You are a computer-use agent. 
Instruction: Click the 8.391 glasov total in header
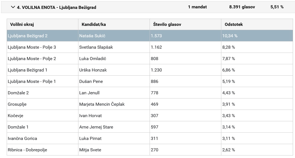pyautogui.click(x=242, y=7)
